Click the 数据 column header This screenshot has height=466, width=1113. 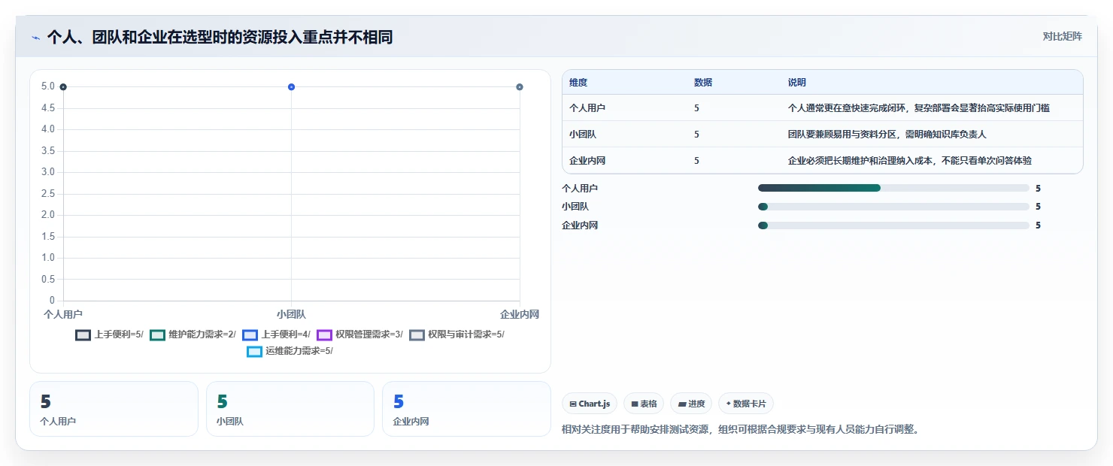(703, 82)
